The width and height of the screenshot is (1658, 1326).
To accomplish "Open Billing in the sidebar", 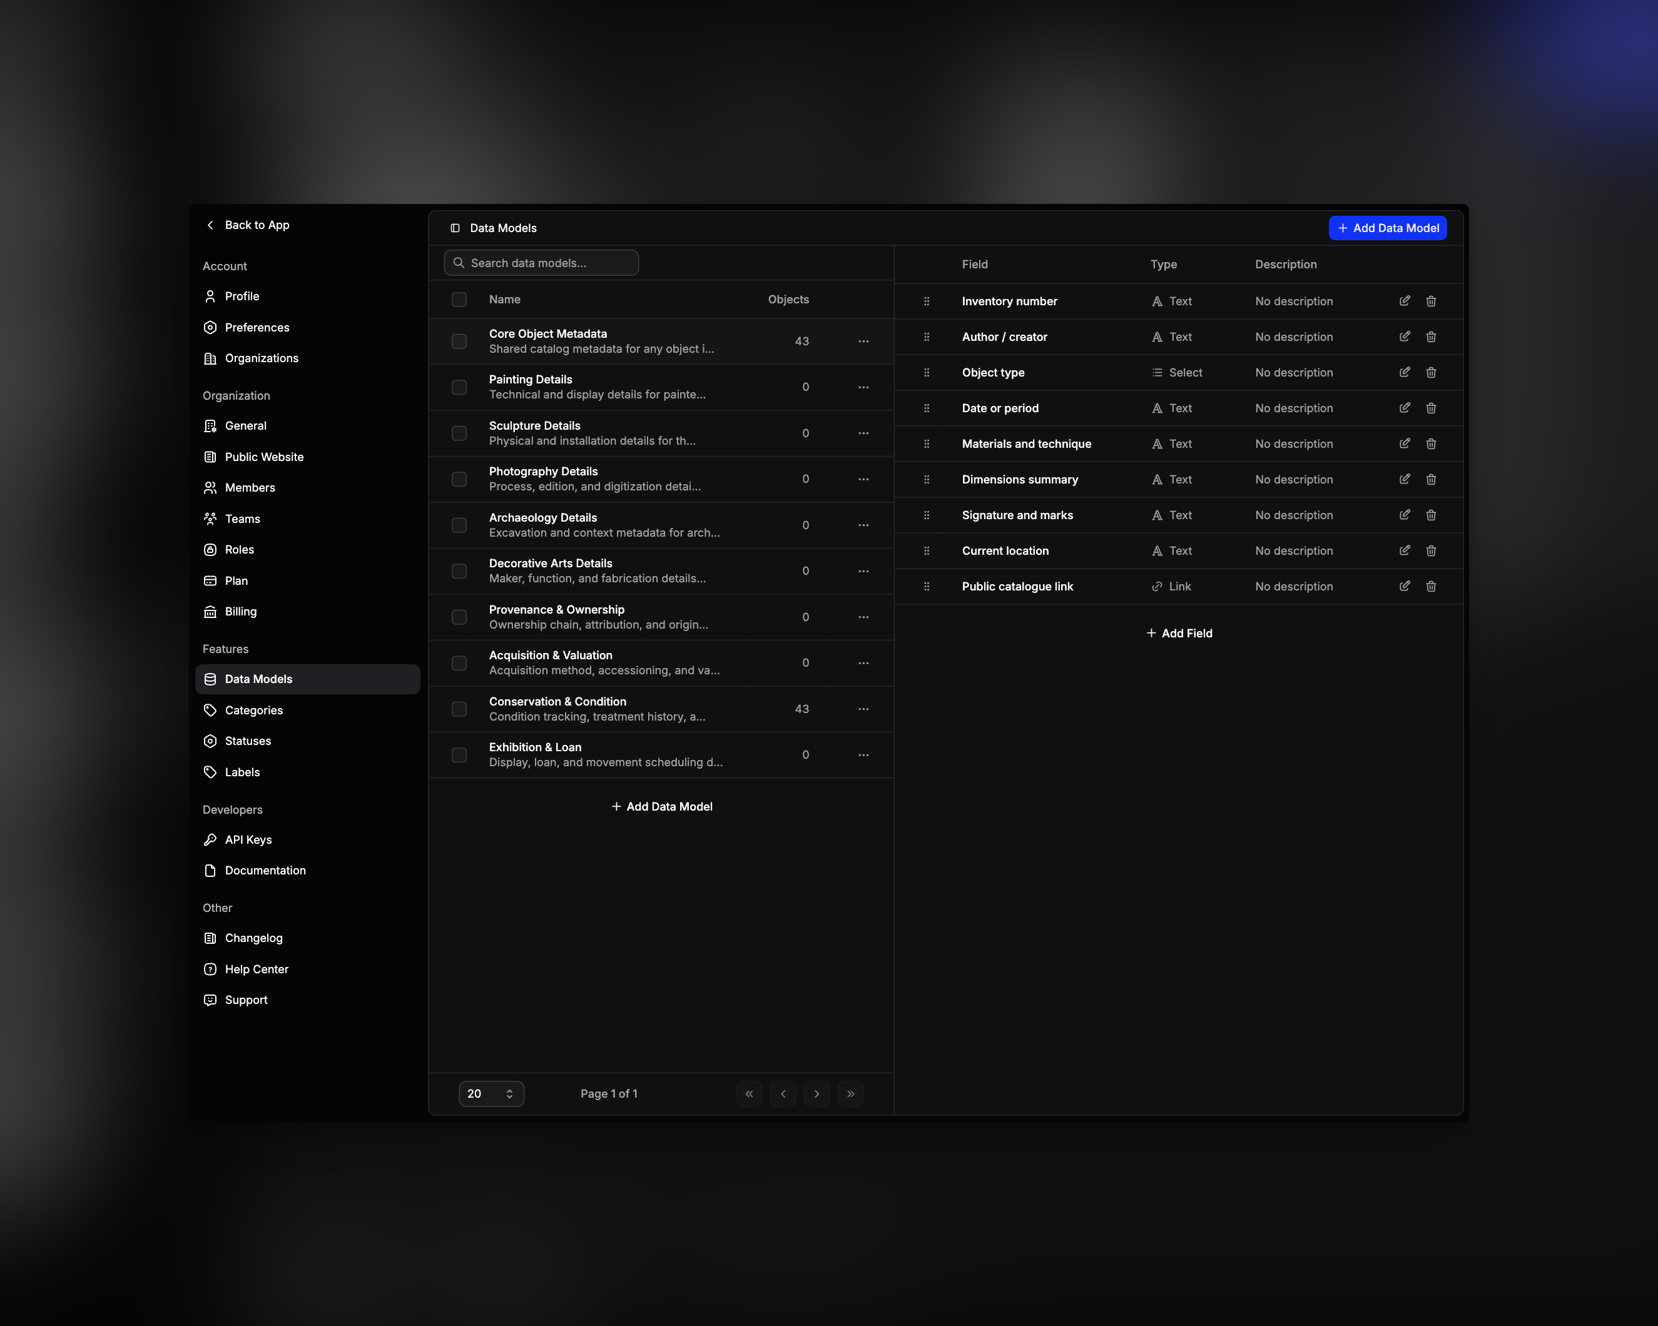I will (x=308, y=611).
